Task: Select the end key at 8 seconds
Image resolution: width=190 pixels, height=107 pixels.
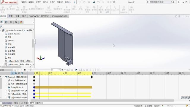Action: (x=92, y=77)
